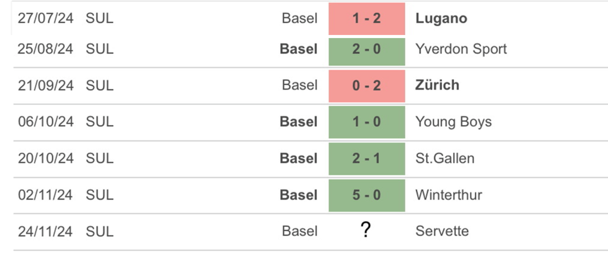
Task: Open the 1 - 0 score against Young Boys
Action: tap(366, 122)
